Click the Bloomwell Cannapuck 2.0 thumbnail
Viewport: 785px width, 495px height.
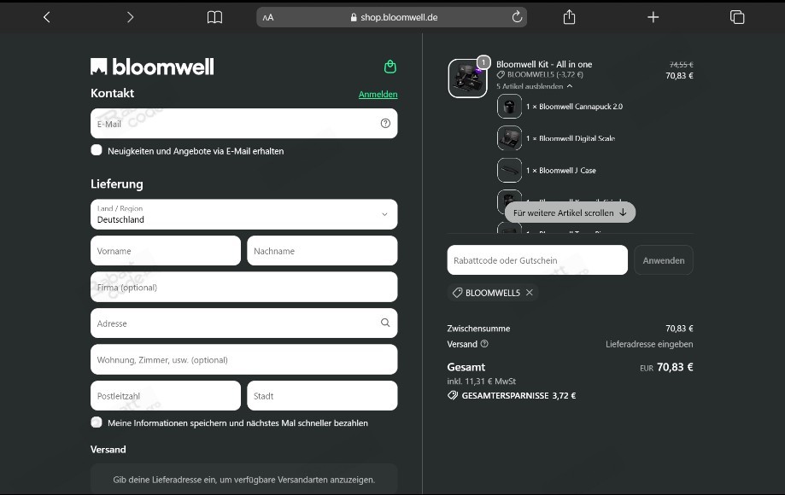pos(509,106)
